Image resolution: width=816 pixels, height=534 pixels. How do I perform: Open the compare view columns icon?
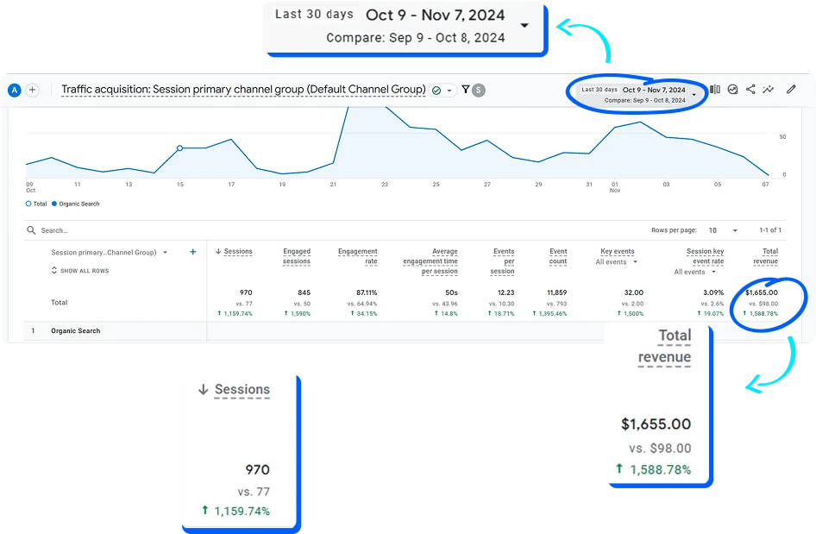[x=715, y=90]
